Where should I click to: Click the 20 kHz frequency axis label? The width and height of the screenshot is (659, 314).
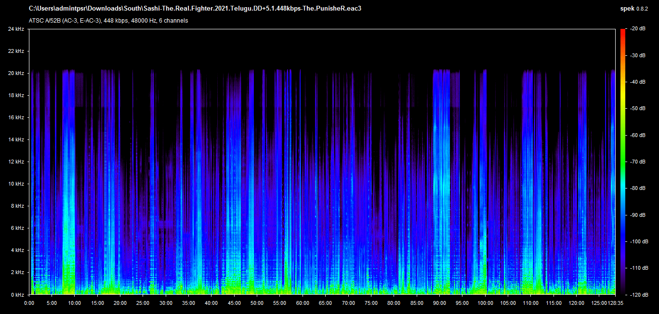point(16,73)
